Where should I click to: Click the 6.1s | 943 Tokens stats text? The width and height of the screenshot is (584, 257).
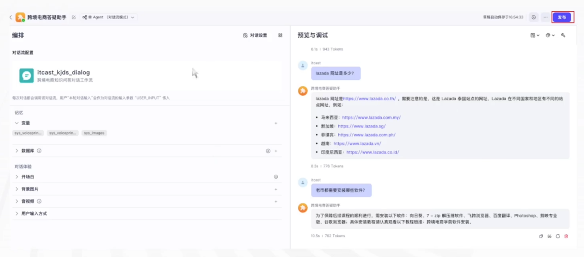click(327, 50)
